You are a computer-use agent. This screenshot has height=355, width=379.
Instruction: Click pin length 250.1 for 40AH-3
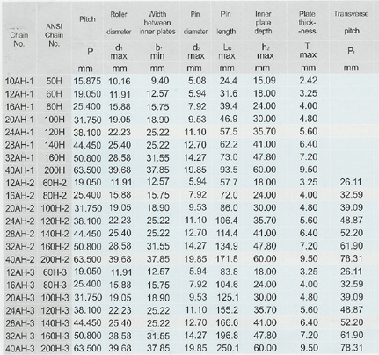pyautogui.click(x=228, y=348)
